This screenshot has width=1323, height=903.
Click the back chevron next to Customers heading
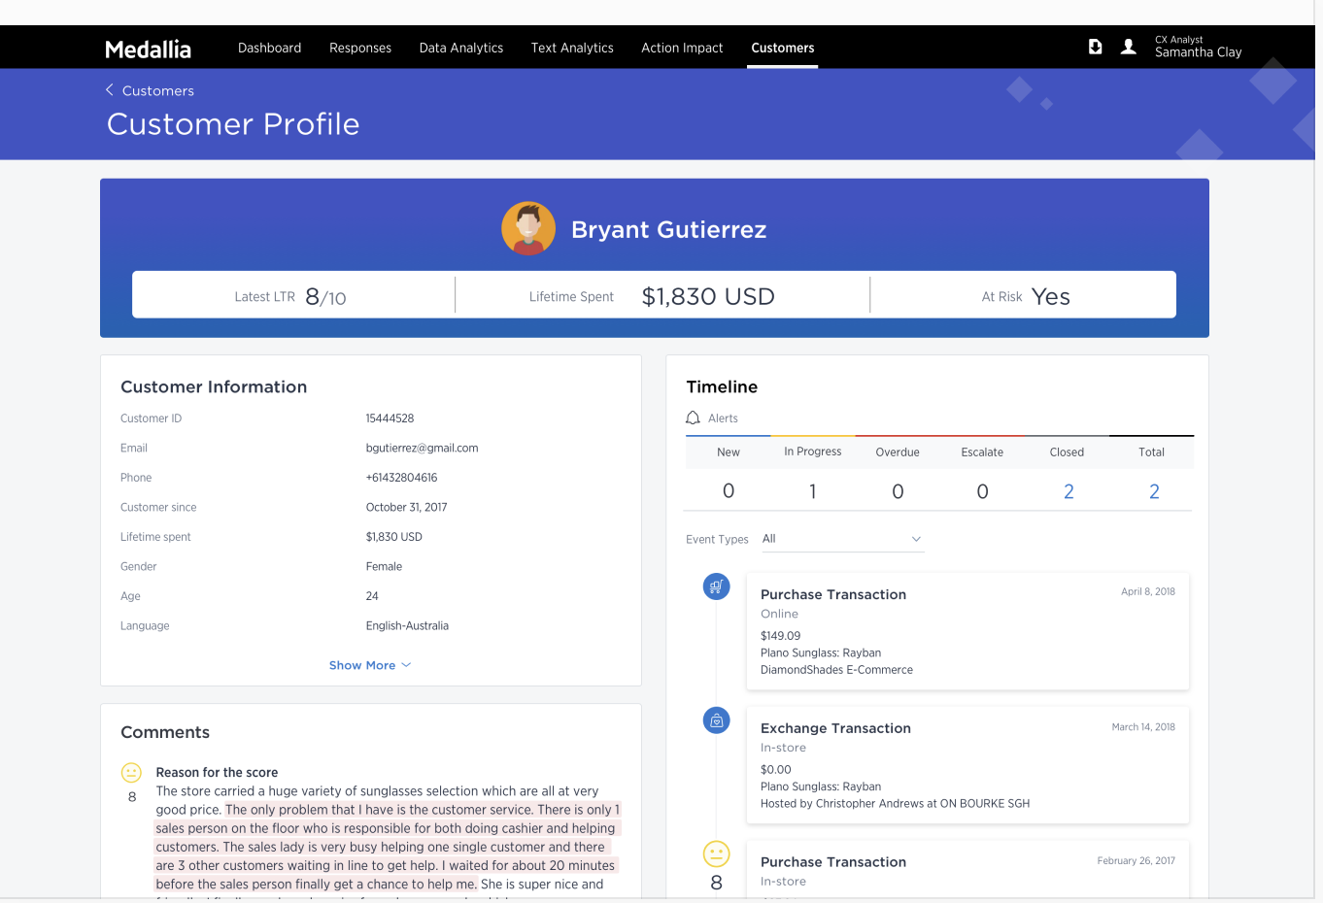tap(109, 89)
